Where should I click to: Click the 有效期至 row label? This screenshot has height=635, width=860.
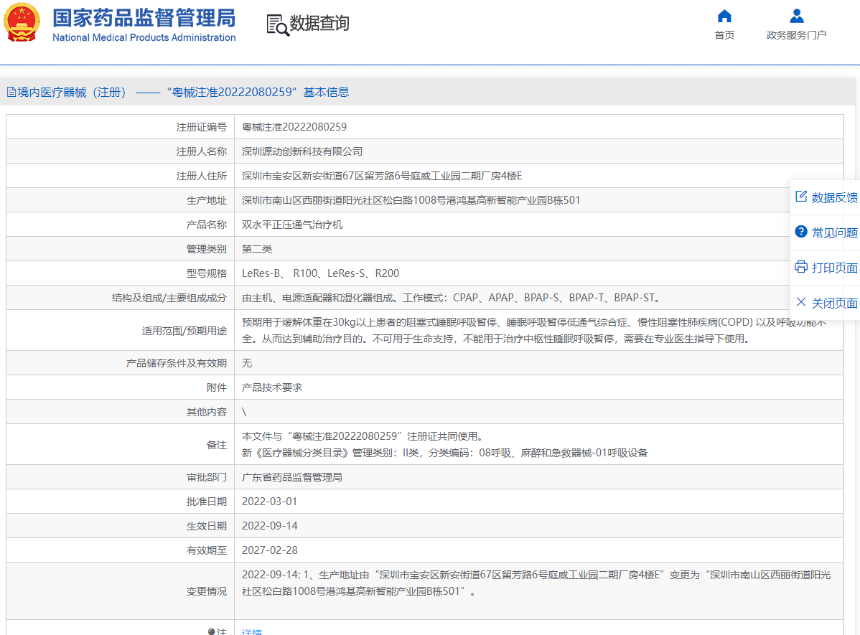pos(206,550)
